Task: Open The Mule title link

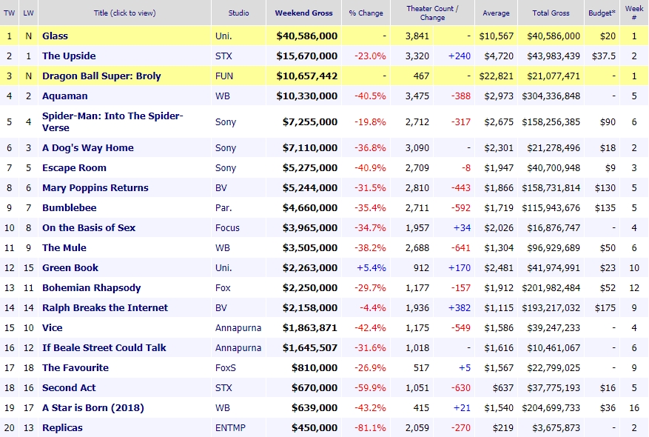Action: (64, 247)
